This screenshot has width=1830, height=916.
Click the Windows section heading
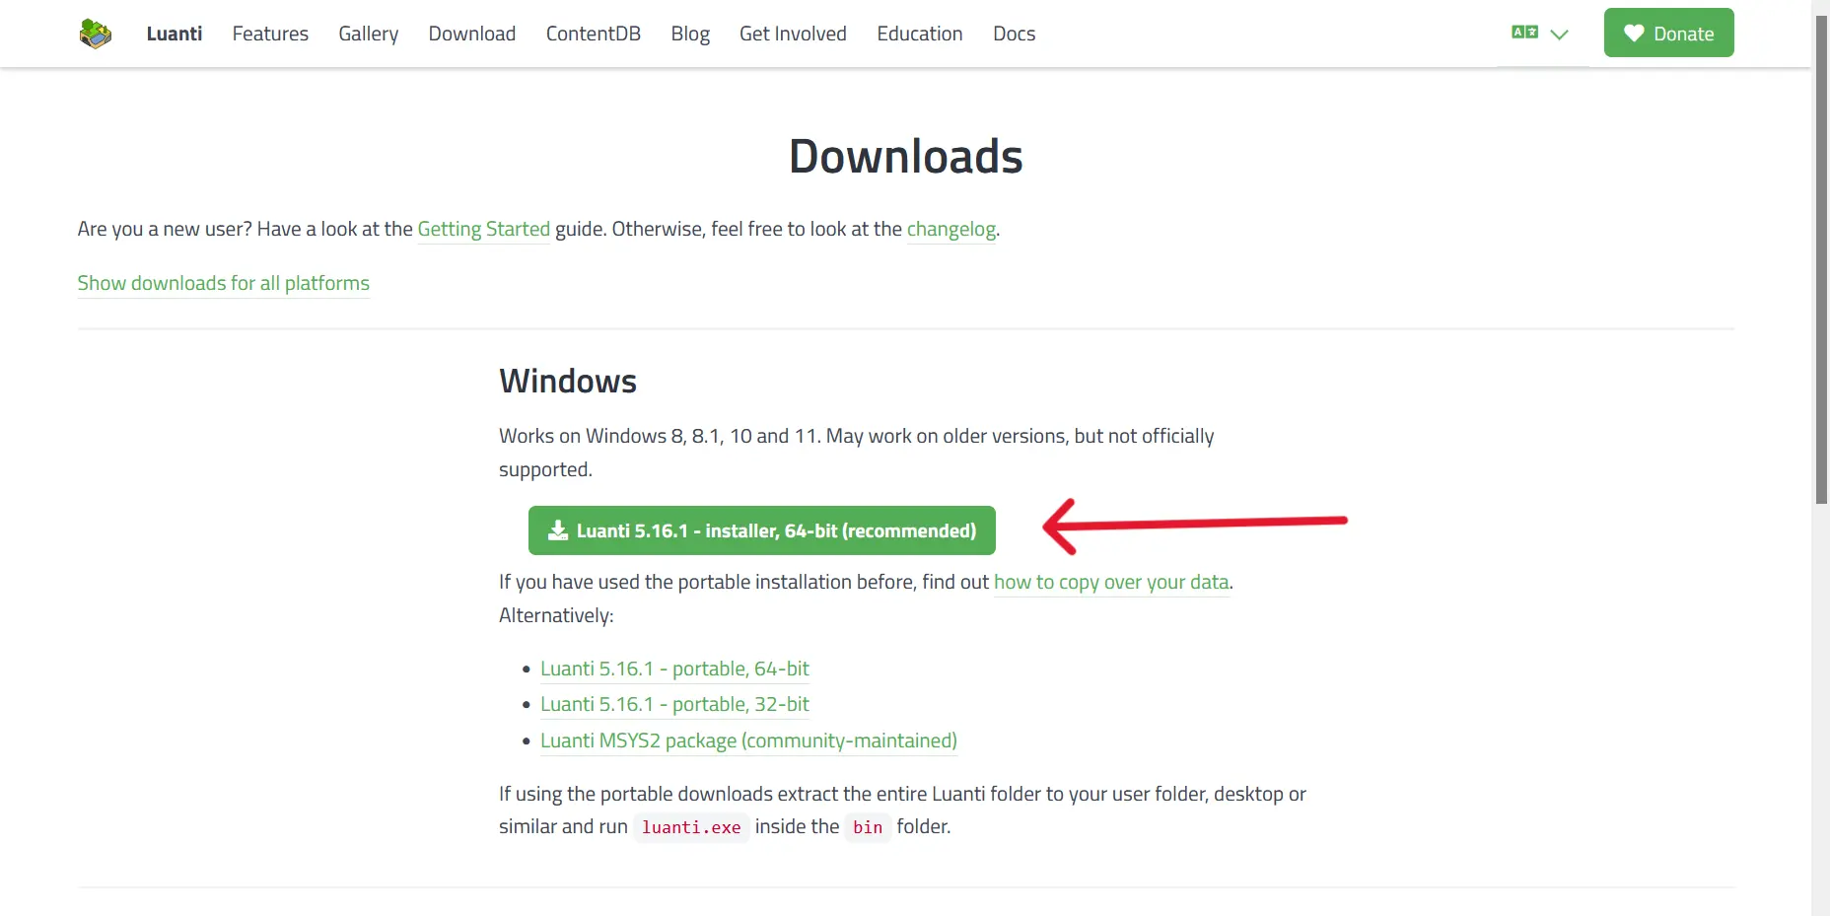(x=568, y=381)
